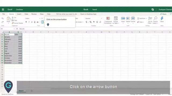Undo the last action
Viewport: 172px width, 96px height.
click(x=3, y=19)
